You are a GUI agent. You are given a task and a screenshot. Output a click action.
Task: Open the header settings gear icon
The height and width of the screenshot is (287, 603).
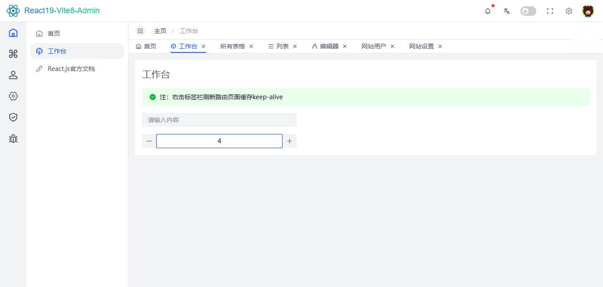[x=569, y=11]
